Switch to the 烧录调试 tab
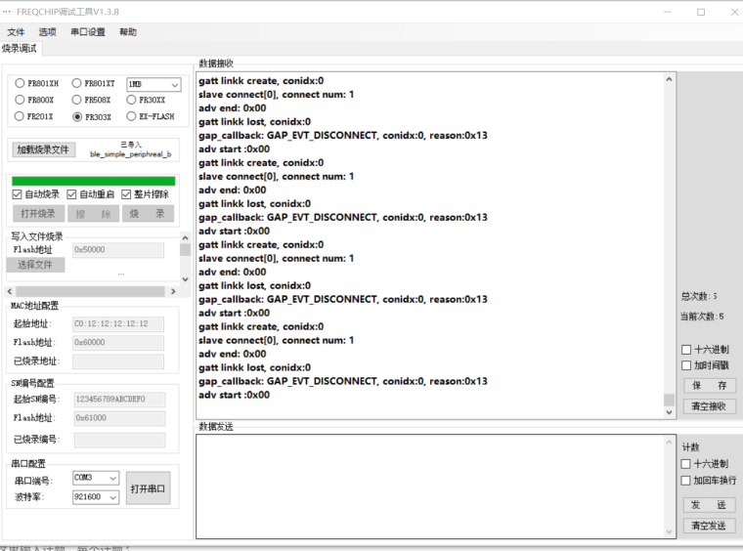 point(20,49)
